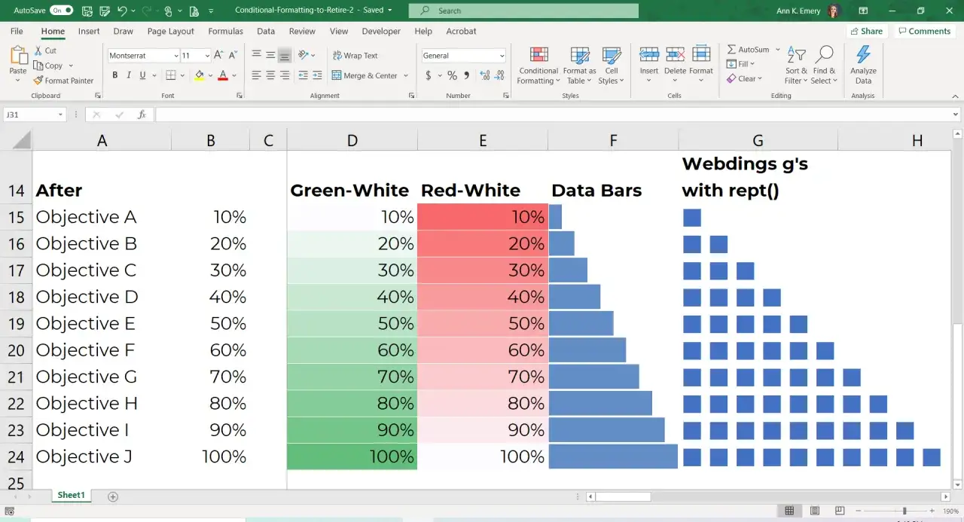Switch to the Formulas tab

point(226,32)
